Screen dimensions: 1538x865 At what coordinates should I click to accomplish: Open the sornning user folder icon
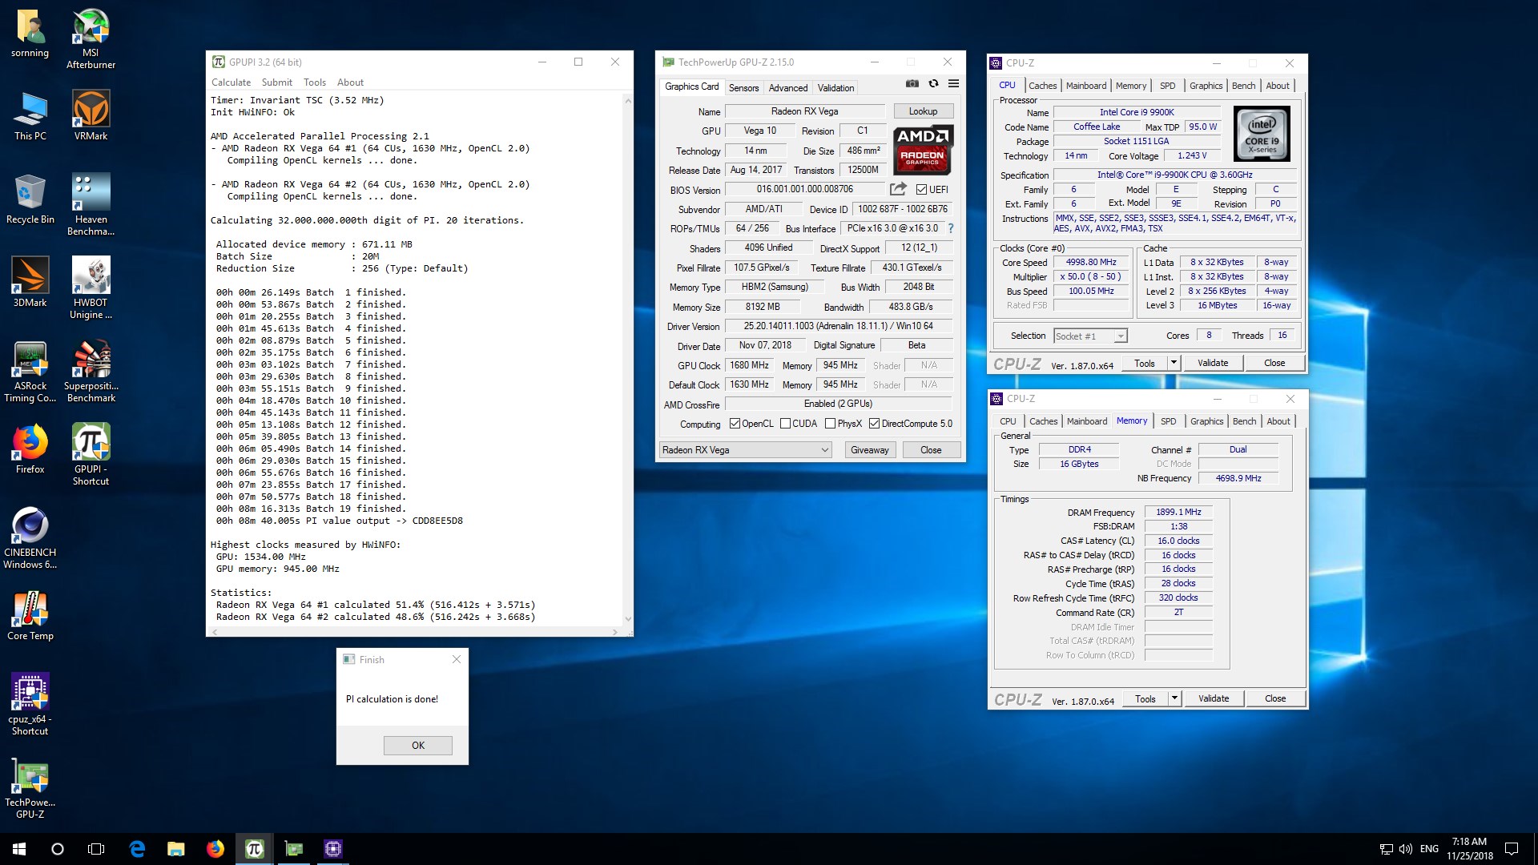tap(30, 34)
